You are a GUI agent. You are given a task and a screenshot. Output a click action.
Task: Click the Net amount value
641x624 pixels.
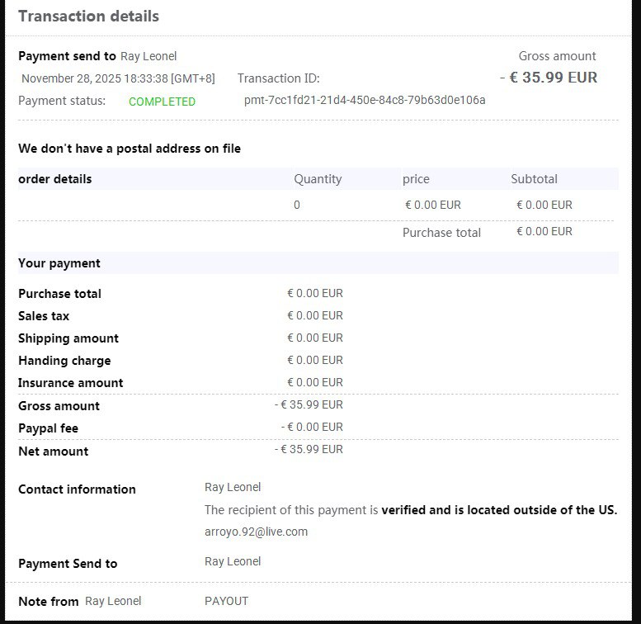(x=309, y=449)
